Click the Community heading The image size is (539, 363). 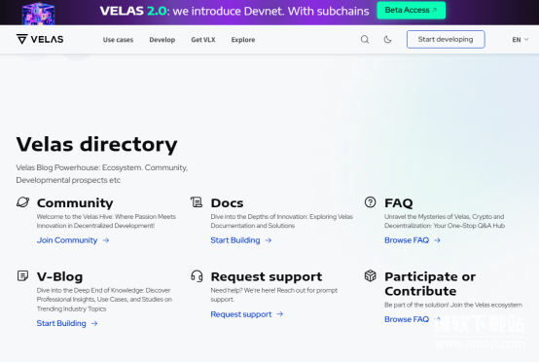point(75,203)
